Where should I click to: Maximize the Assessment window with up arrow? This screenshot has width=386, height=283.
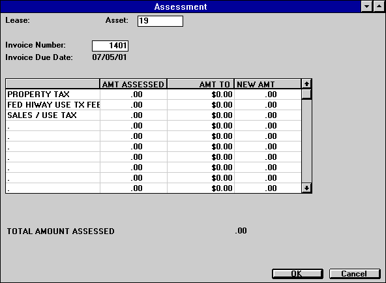(379, 7)
